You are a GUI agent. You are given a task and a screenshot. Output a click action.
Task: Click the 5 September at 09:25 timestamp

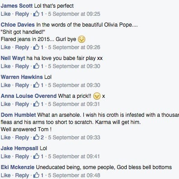click(74, 14)
